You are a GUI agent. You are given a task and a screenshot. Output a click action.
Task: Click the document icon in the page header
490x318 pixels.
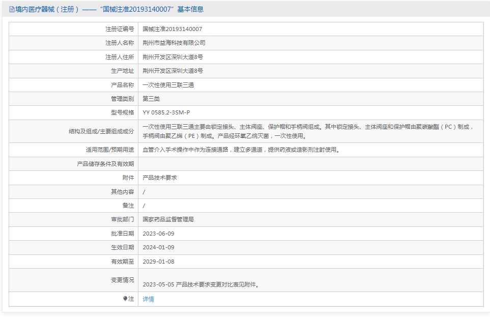(x=12, y=9)
